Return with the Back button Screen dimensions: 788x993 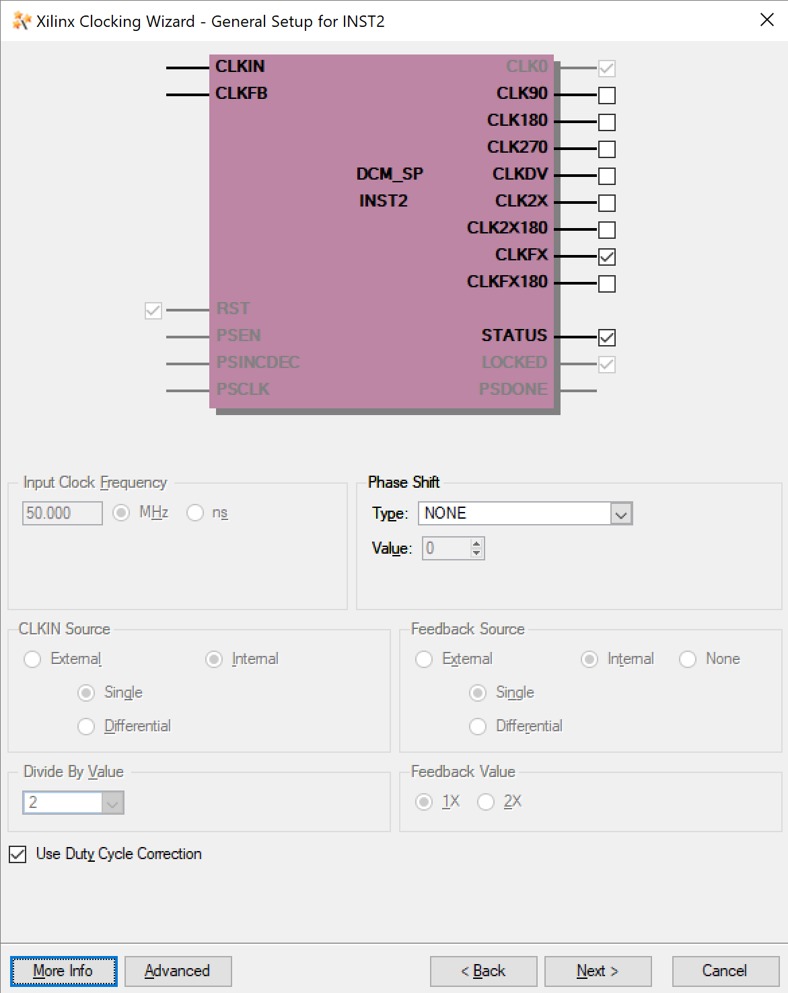click(483, 971)
